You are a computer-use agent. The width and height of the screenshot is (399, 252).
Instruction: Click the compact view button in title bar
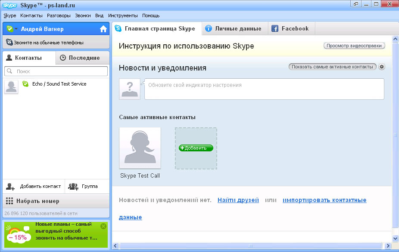(356, 4)
